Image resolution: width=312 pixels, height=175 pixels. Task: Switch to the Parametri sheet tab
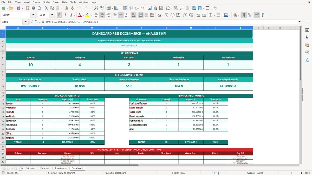(x=45, y=168)
